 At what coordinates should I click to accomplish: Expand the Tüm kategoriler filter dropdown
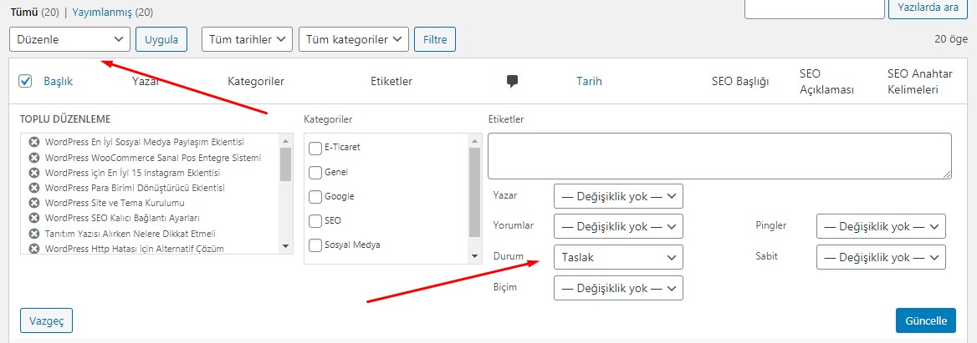click(354, 39)
